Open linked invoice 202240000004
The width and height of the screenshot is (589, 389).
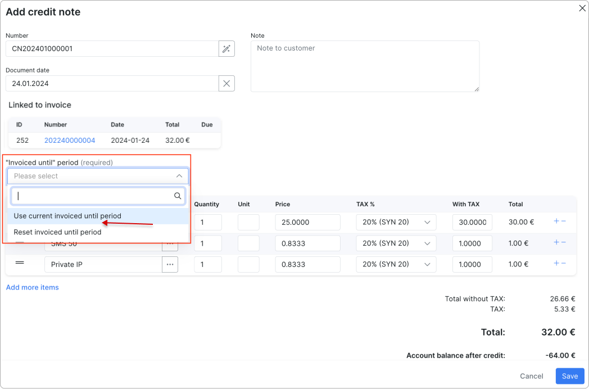pos(70,141)
